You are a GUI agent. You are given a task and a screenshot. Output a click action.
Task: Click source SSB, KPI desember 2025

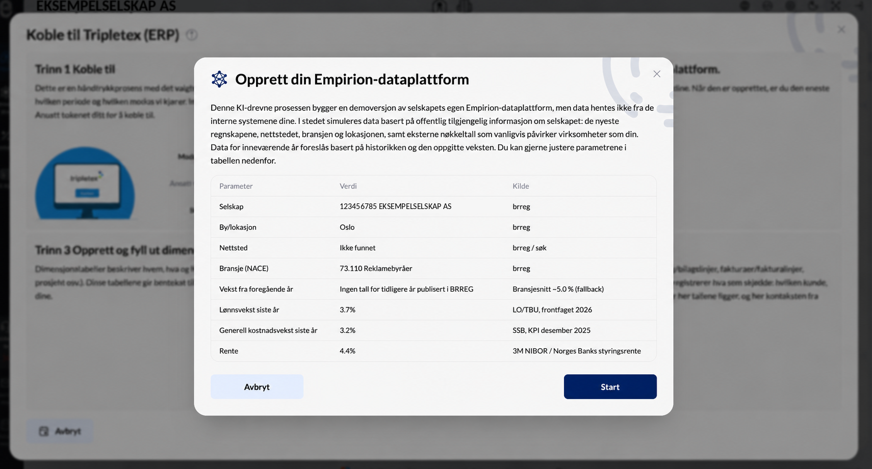click(551, 330)
